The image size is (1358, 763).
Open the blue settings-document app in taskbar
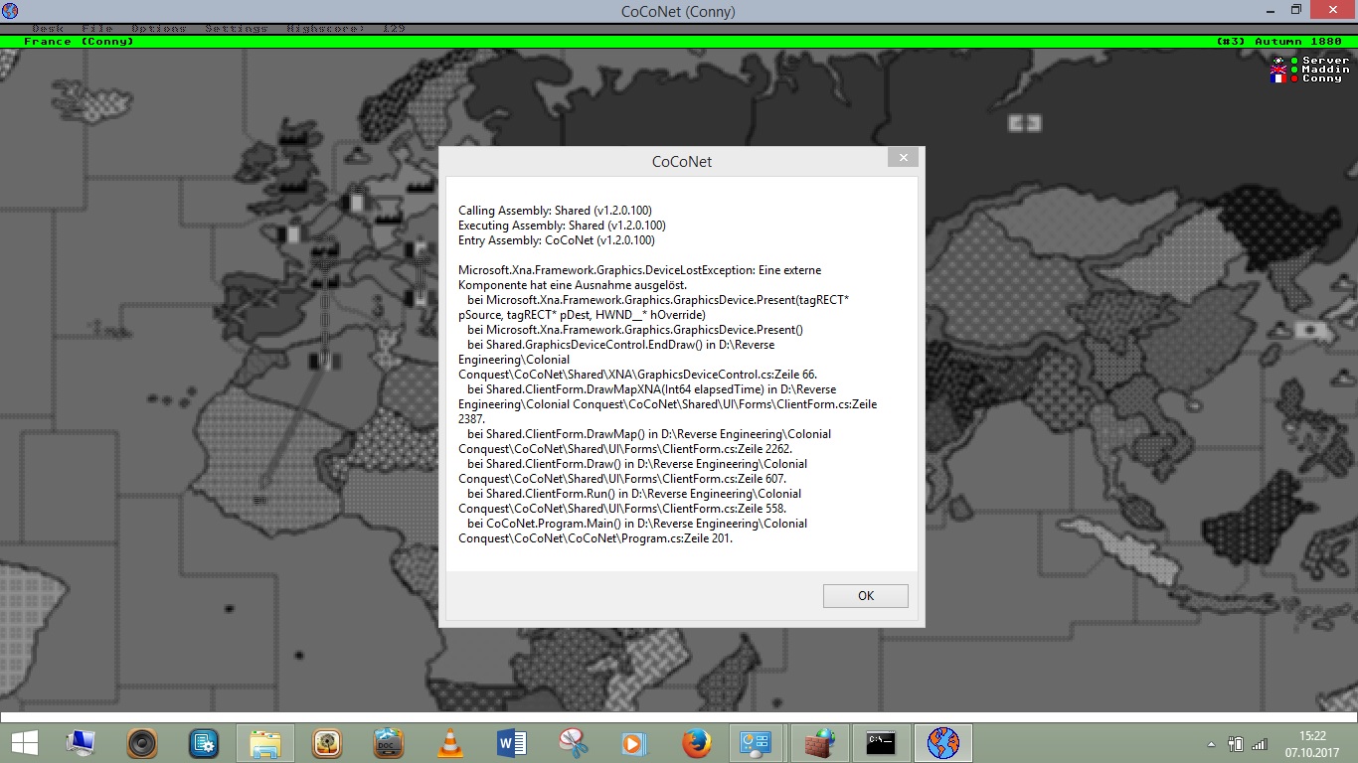click(x=204, y=743)
